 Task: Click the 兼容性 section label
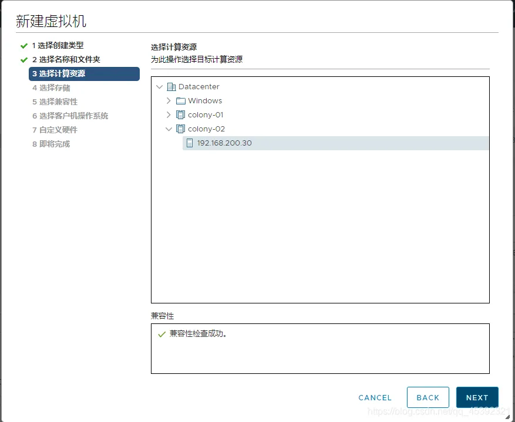tap(162, 316)
